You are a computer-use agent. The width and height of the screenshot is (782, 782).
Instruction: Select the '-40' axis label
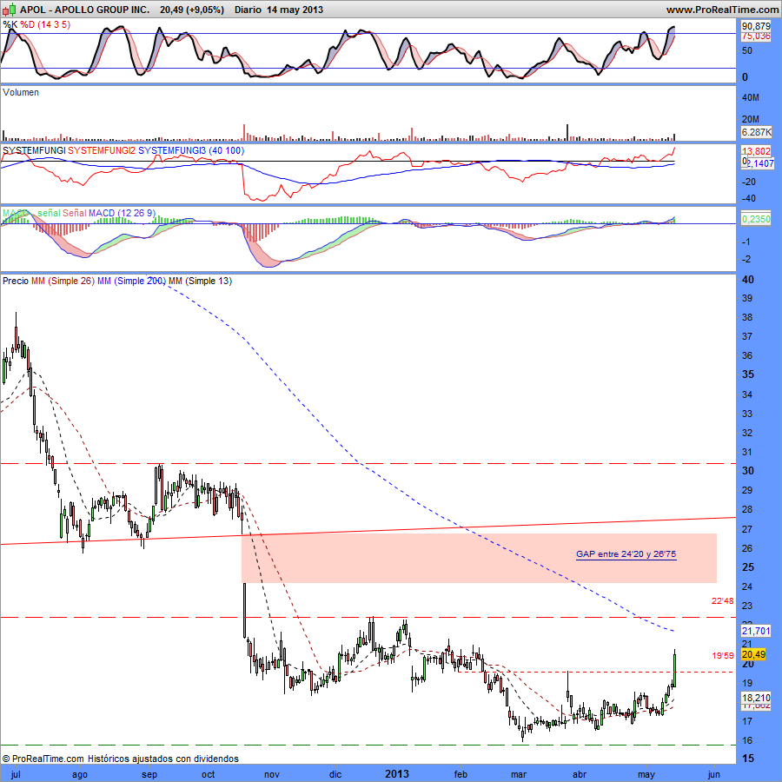point(749,198)
